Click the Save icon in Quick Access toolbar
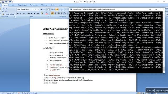The image size is (168, 94). tap(3, 2)
